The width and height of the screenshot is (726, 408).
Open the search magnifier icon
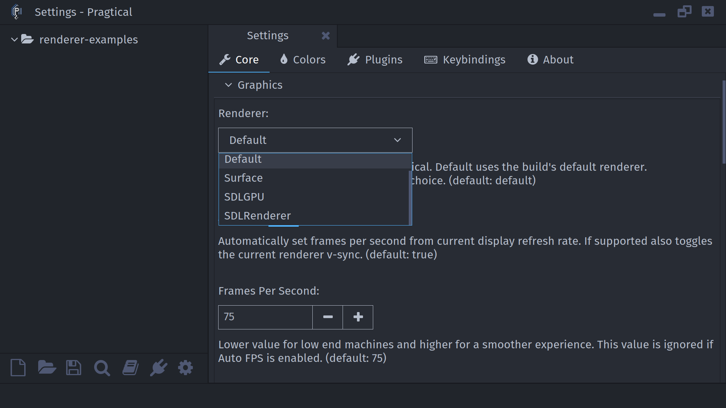point(102,368)
